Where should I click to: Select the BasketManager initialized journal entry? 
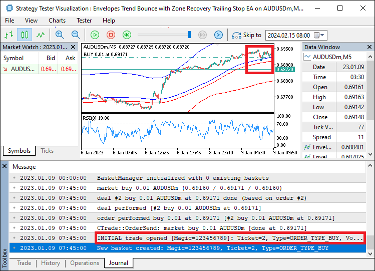coord(187,178)
